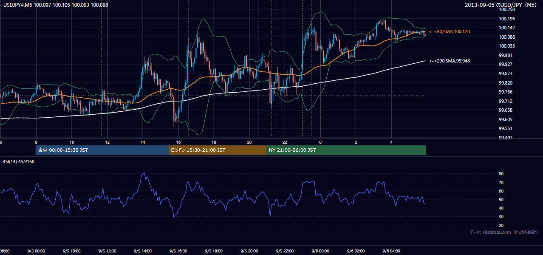The width and height of the screenshot is (543, 255).
Task: Click the 40 SMA 100.120 label
Action: click(x=450, y=31)
